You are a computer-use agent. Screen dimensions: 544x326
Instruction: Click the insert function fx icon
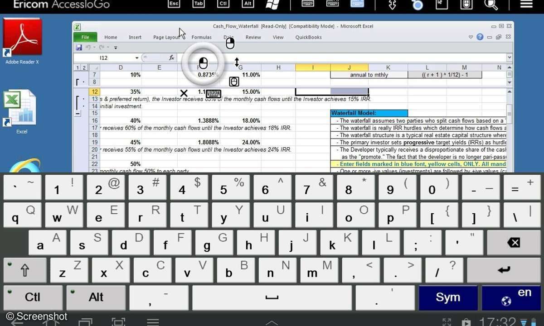click(x=172, y=58)
